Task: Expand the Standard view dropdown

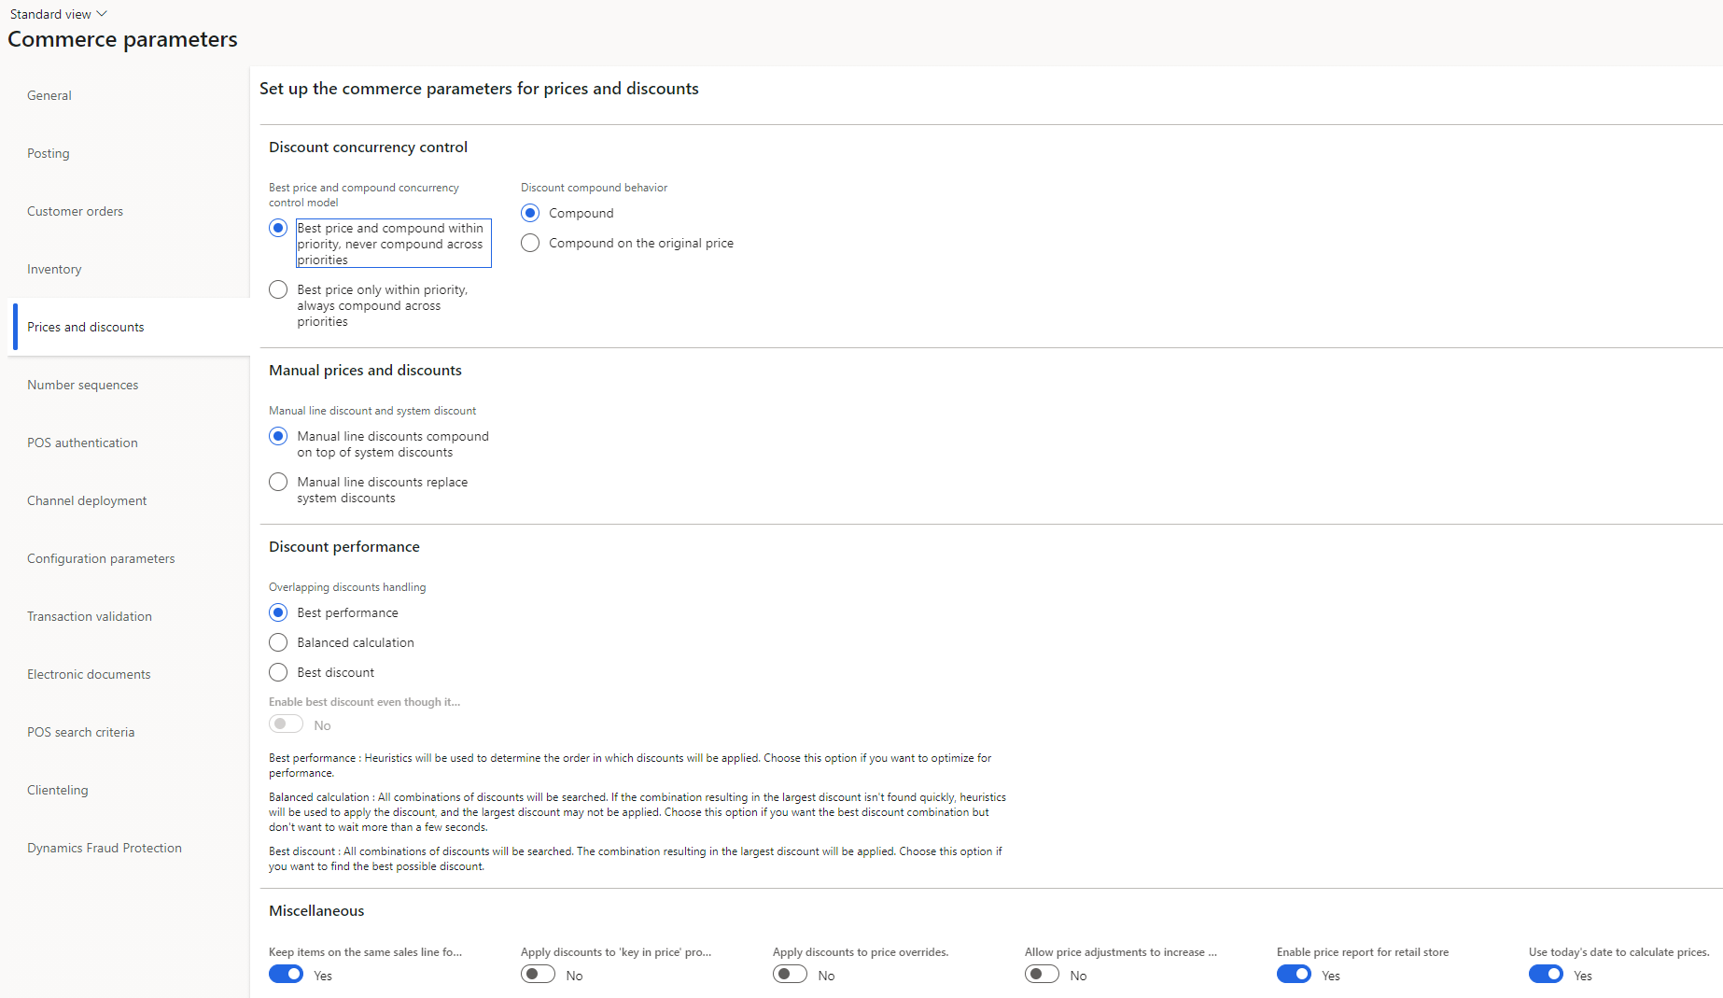Action: (59, 14)
